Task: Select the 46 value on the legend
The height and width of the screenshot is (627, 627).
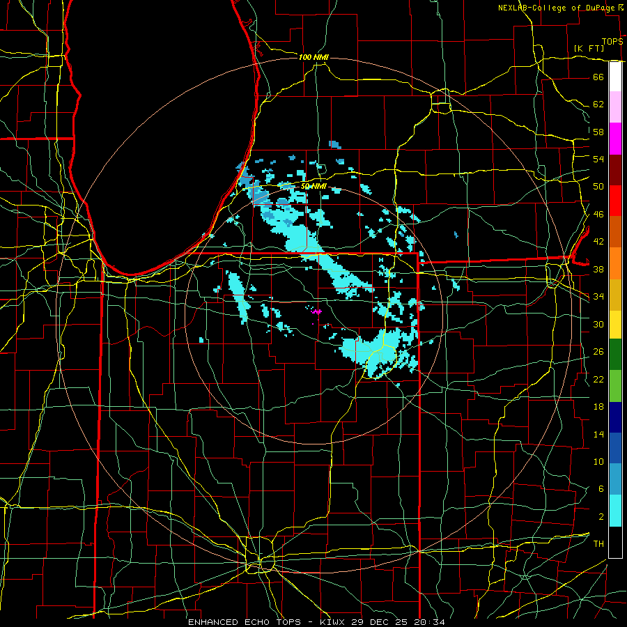Action: click(598, 215)
